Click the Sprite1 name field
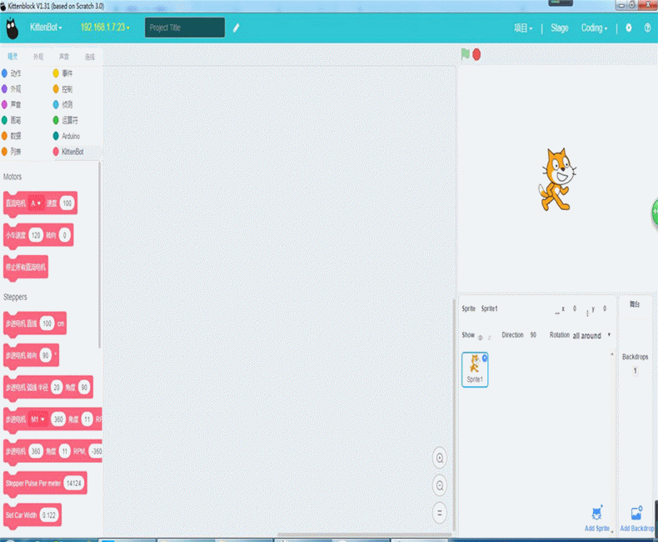The image size is (658, 542). pos(489,309)
